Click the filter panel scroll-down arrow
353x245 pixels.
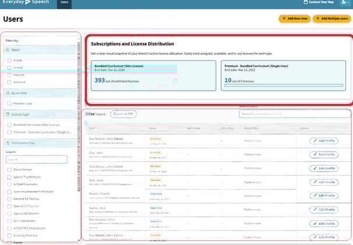(x=79, y=240)
